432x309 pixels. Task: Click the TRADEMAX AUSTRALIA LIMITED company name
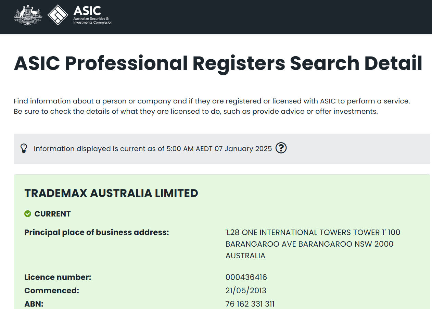111,193
